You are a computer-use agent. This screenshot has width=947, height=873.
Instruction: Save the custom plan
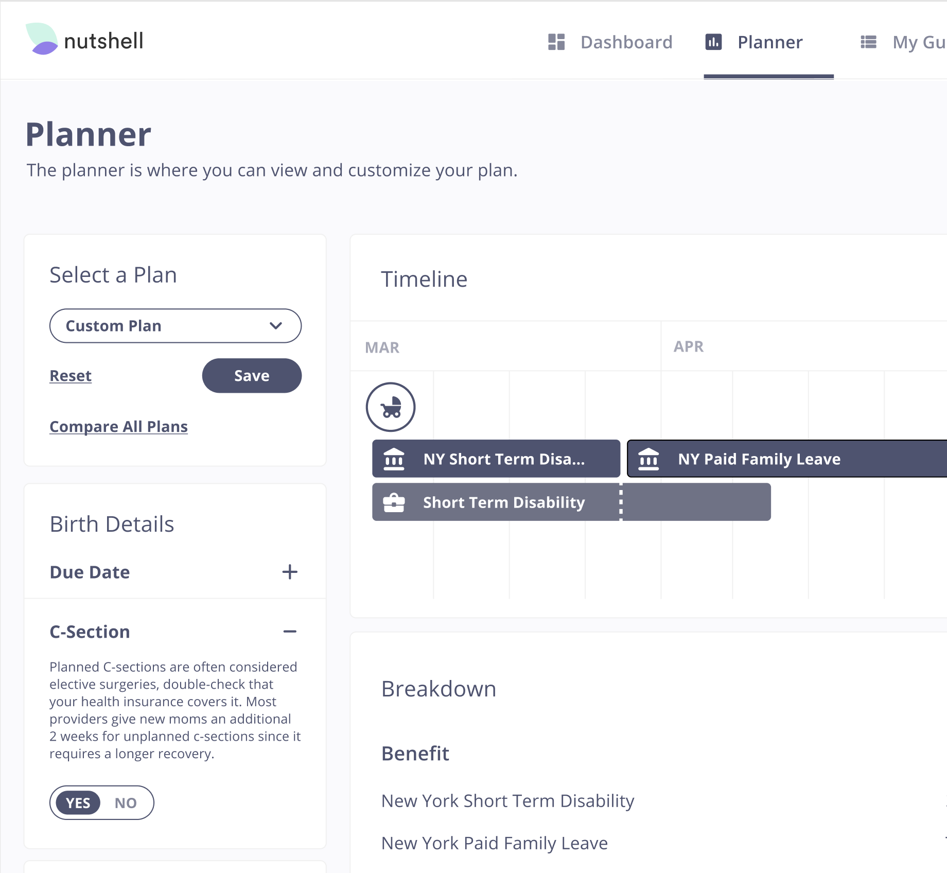252,376
